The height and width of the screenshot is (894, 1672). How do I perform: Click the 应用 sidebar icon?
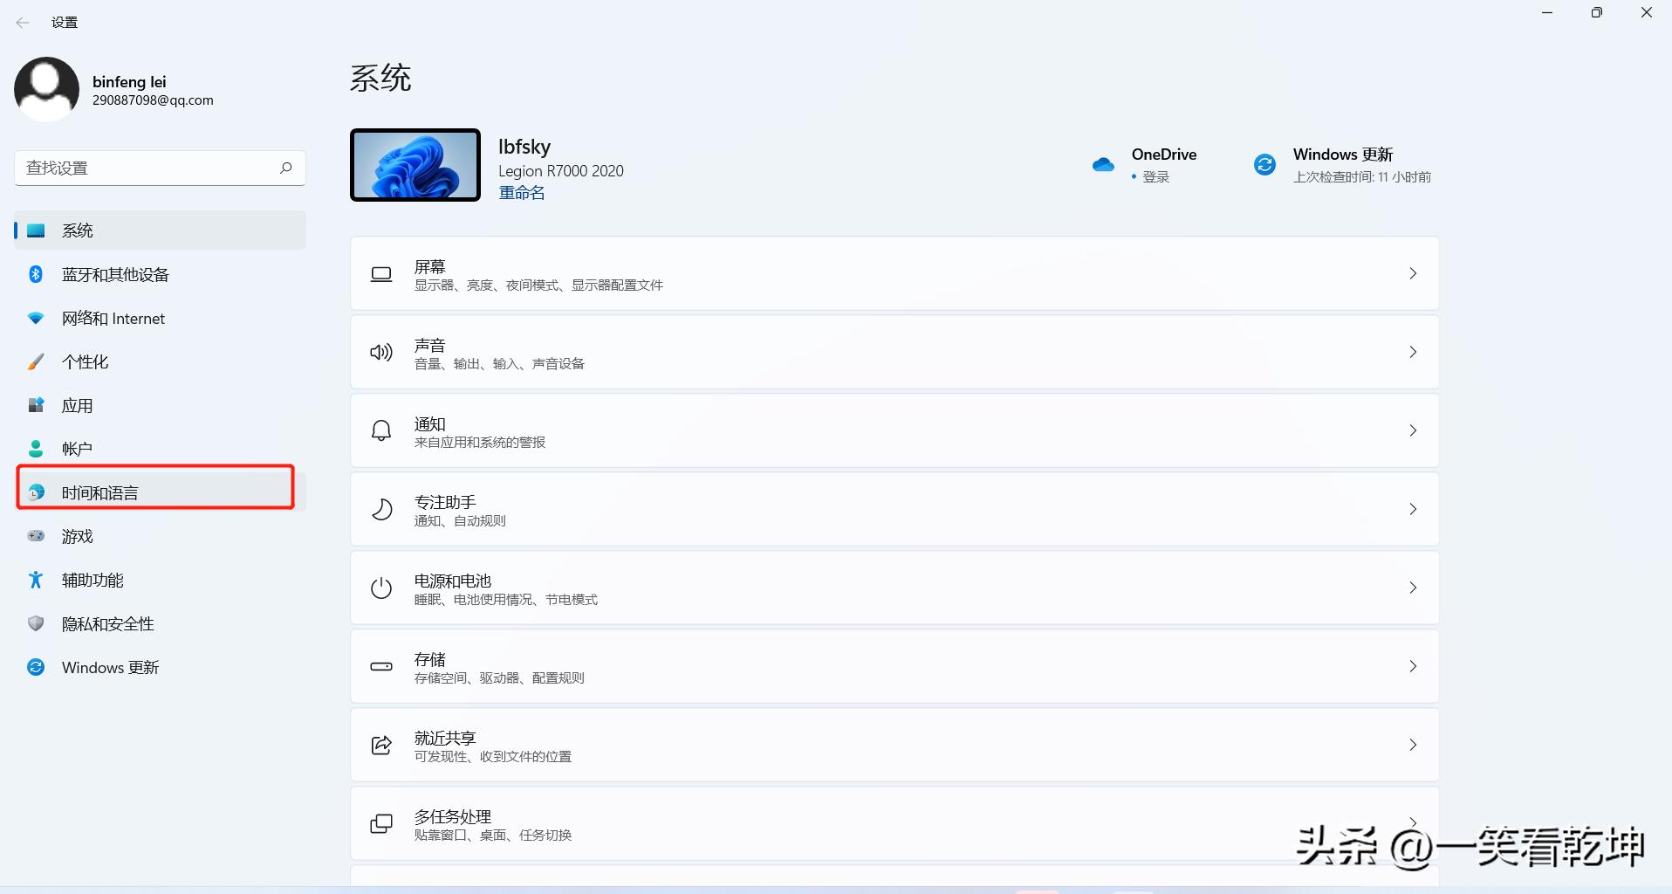coord(35,405)
